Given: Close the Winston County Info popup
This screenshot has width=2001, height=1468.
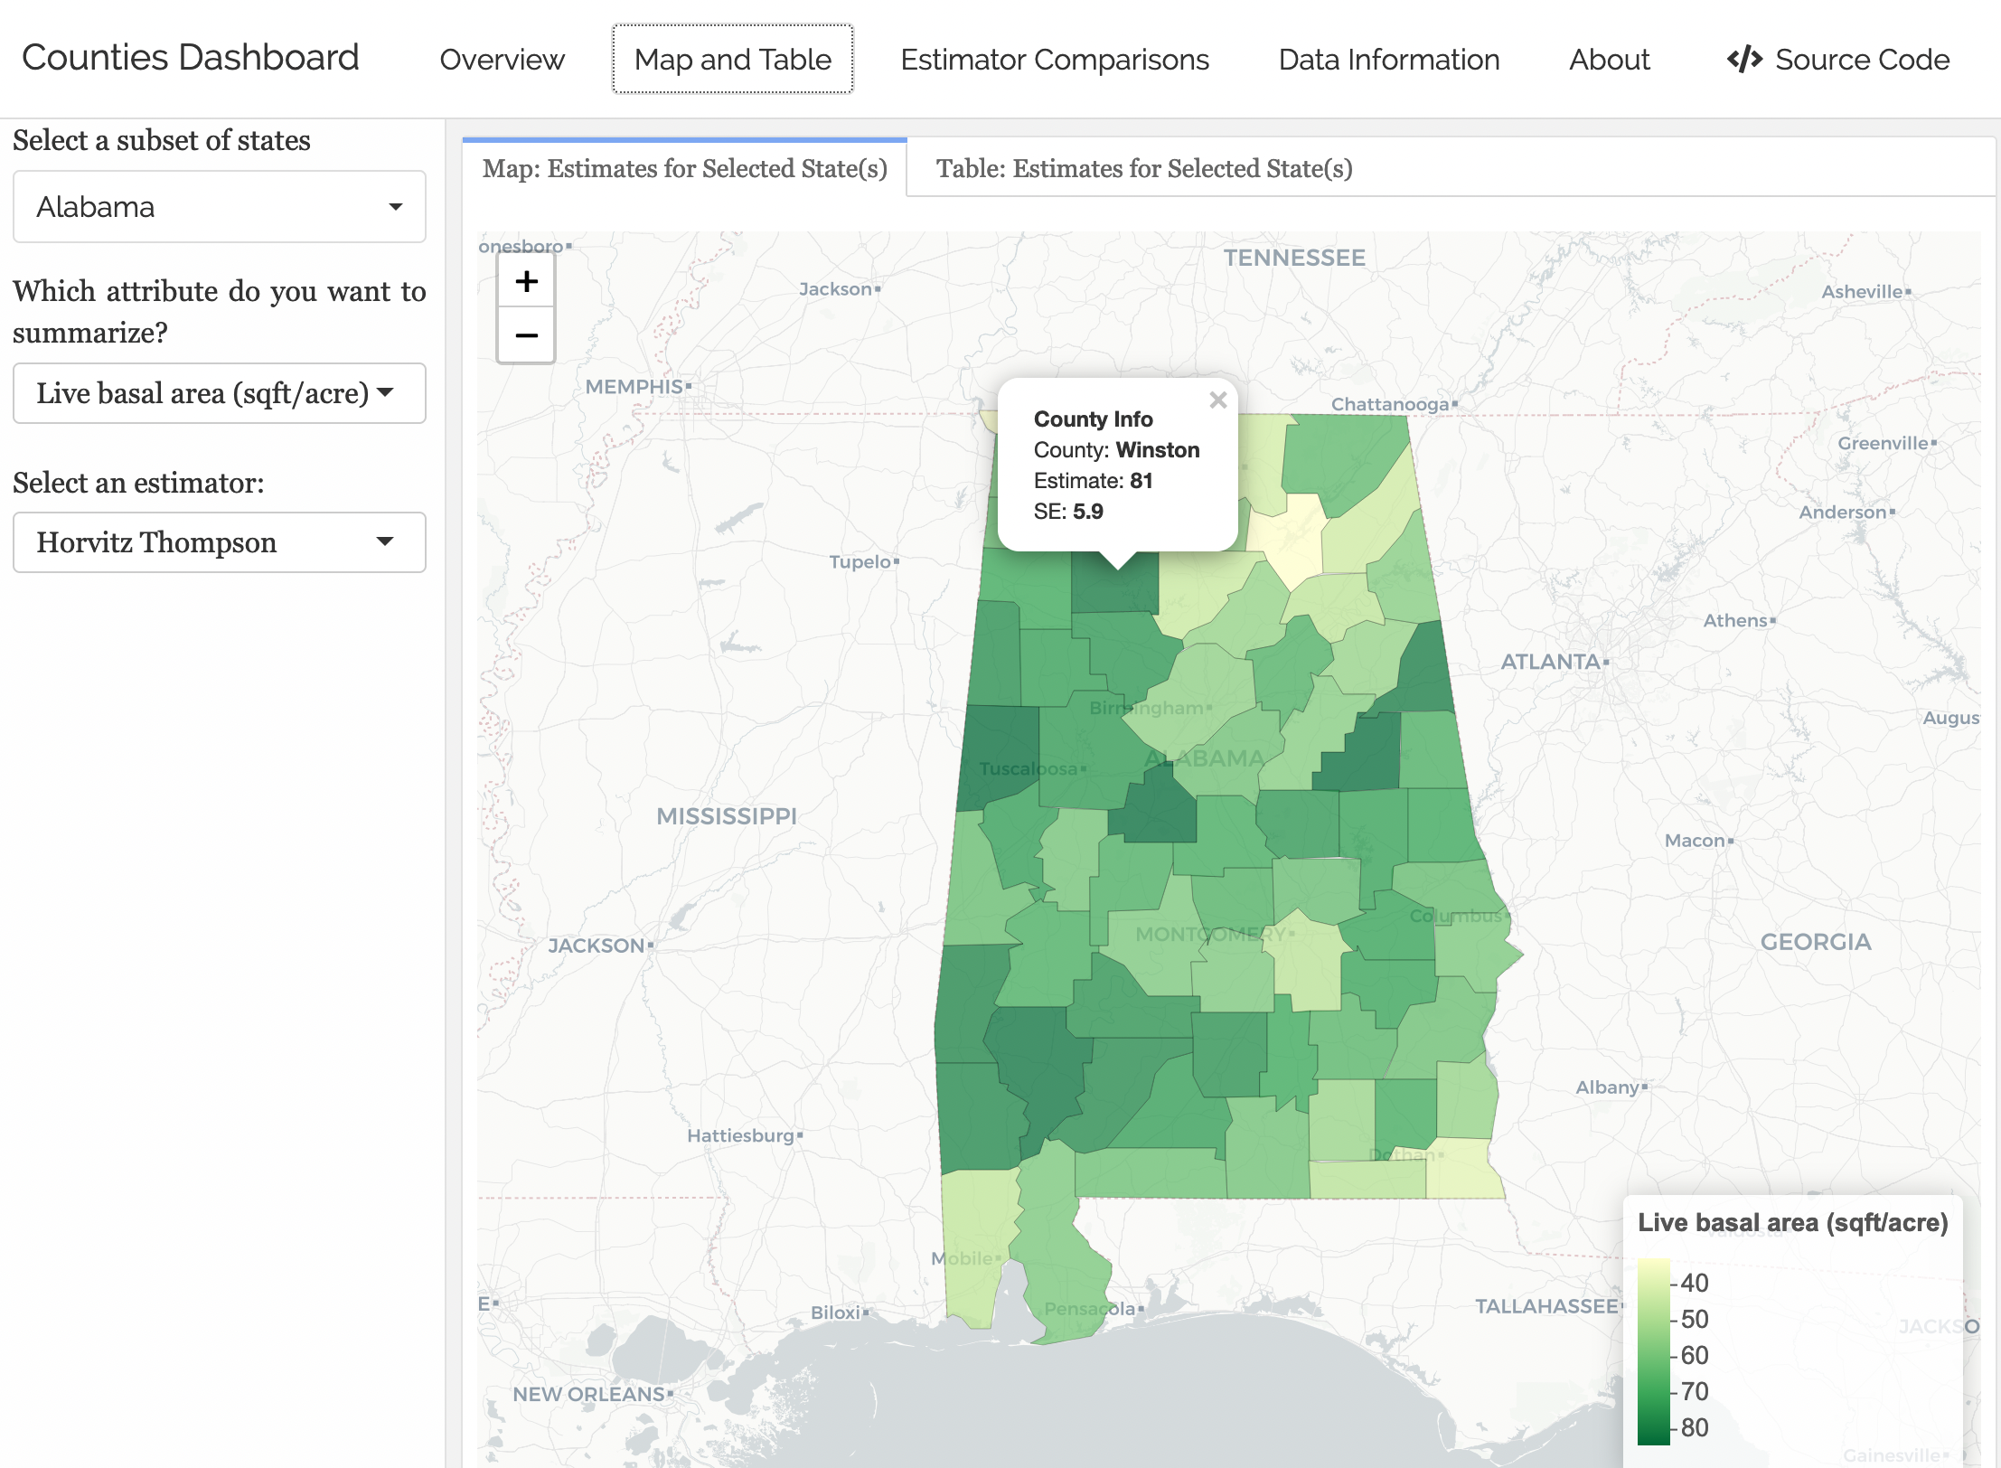Looking at the screenshot, I should pyautogui.click(x=1217, y=400).
